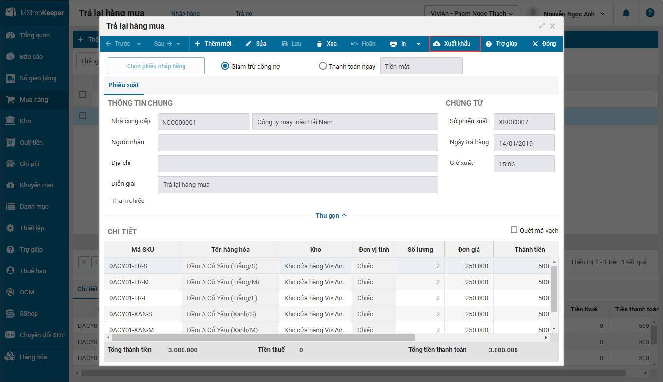Click the Sửa pencil icon
The width and height of the screenshot is (663, 382).
click(x=248, y=44)
